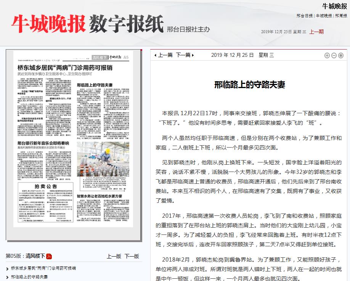Click the 第05版：清风楼下 page label
Screen dimensions: 350x281
pos(25,256)
